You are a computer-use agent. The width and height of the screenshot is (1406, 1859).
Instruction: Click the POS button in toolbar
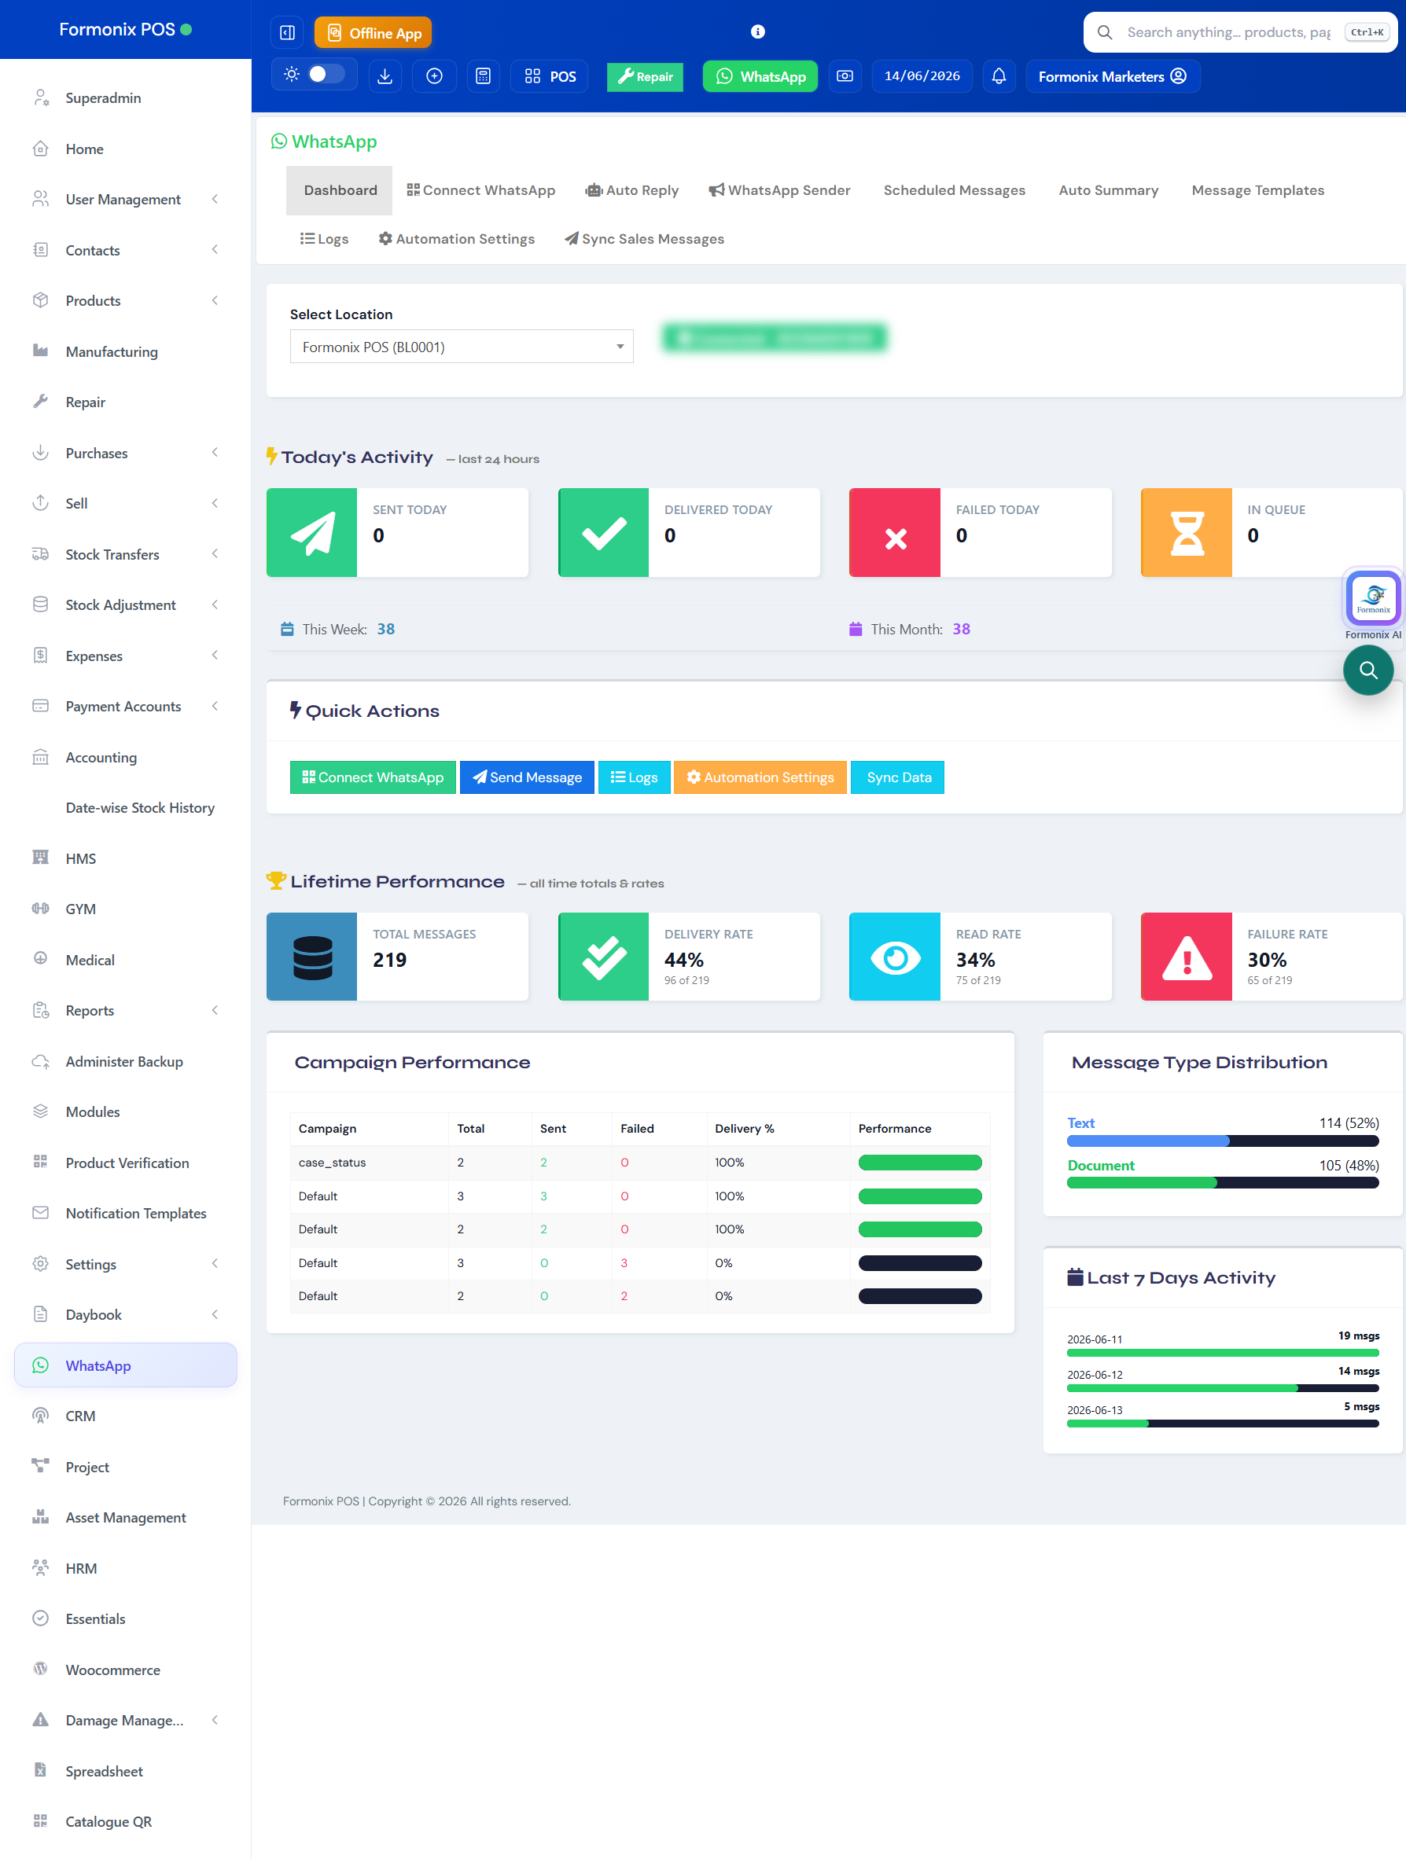550,76
